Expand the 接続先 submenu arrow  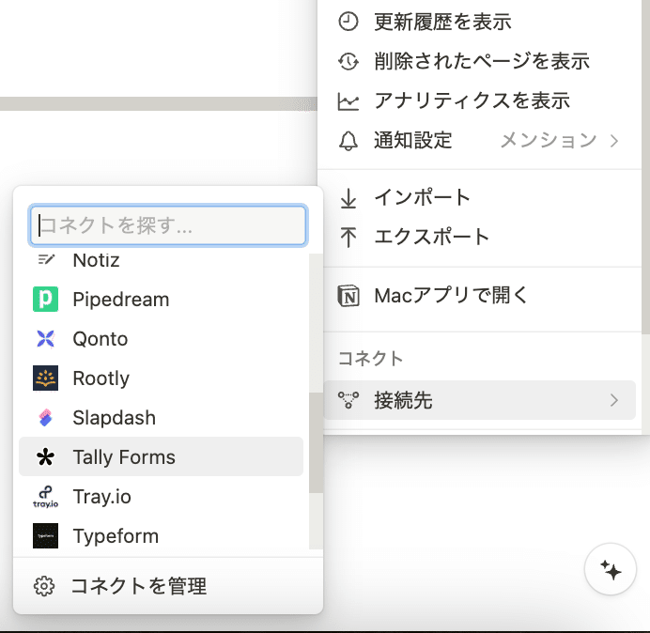coord(614,400)
